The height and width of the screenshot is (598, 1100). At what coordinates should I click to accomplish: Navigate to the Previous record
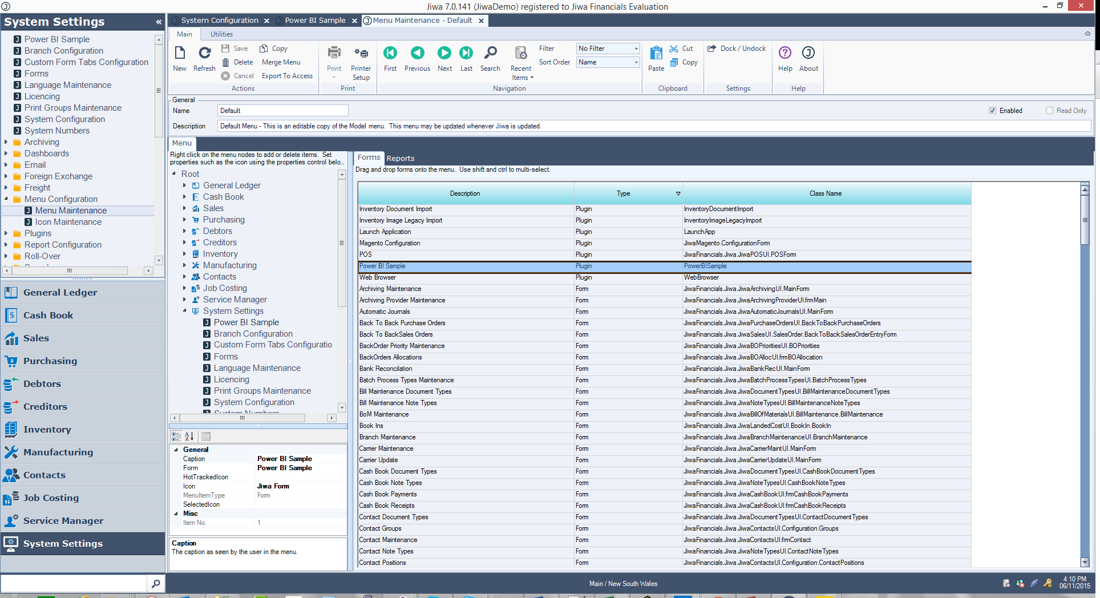[x=417, y=54]
